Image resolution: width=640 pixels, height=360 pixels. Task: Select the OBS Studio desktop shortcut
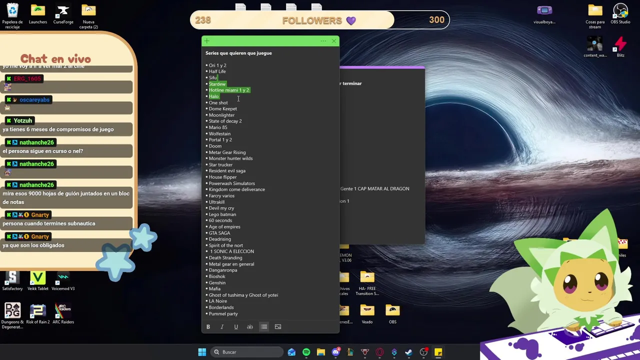(x=620, y=14)
